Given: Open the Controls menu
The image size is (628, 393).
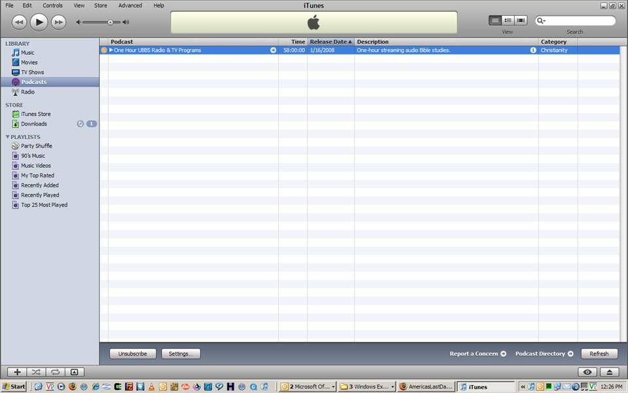Looking at the screenshot, I should [52, 6].
